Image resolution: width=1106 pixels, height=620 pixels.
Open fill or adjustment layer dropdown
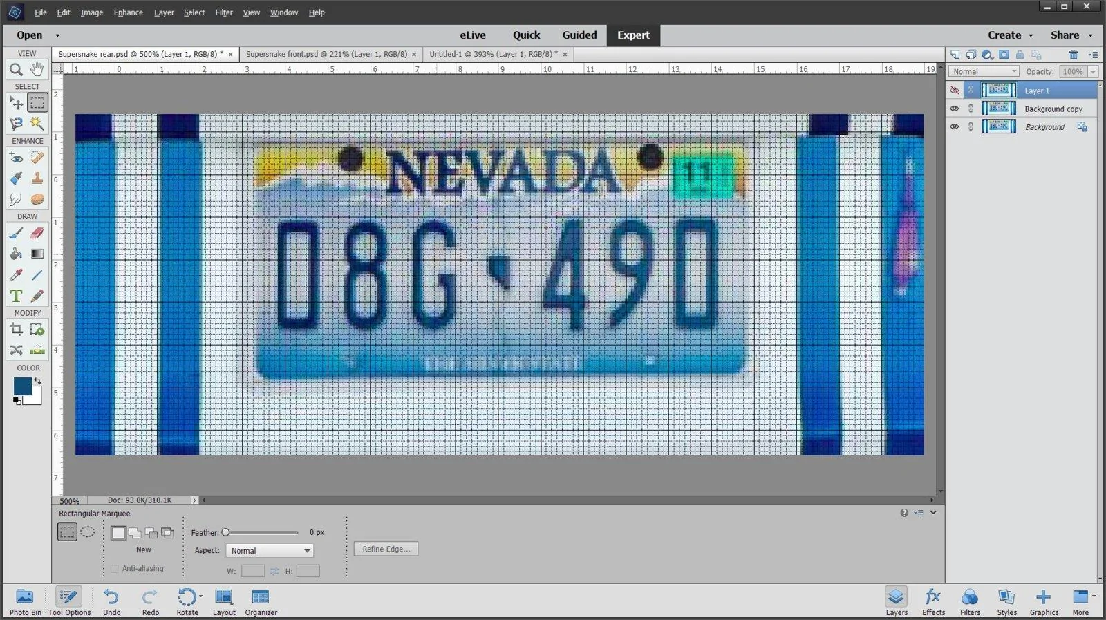coord(988,55)
